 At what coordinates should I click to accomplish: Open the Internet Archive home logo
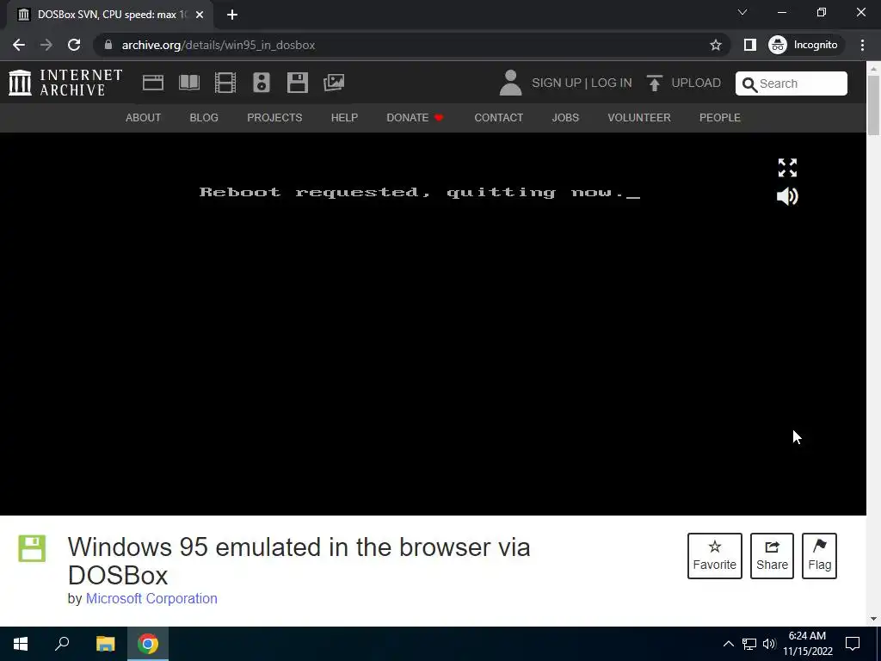coord(65,83)
